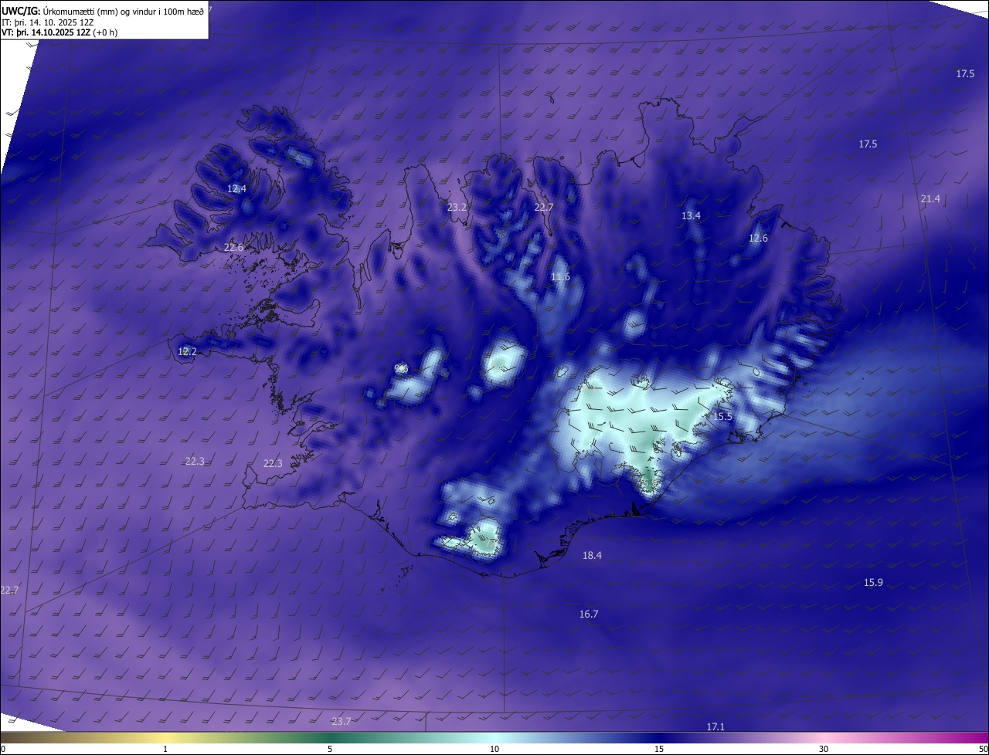Click the colour scale tick labelled 1
The height and width of the screenshot is (755, 989).
tap(165, 749)
